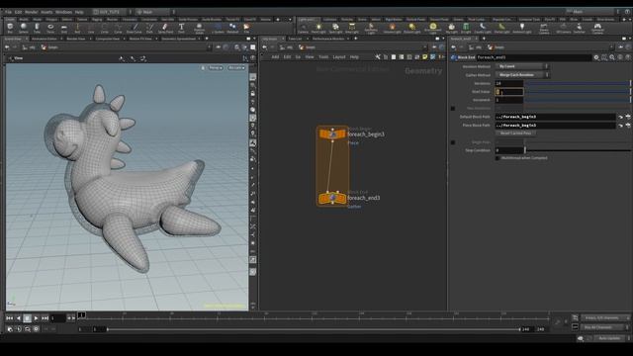Click the stop button in playbar
This screenshot has width=633, height=356.
pyautogui.click(x=27, y=318)
